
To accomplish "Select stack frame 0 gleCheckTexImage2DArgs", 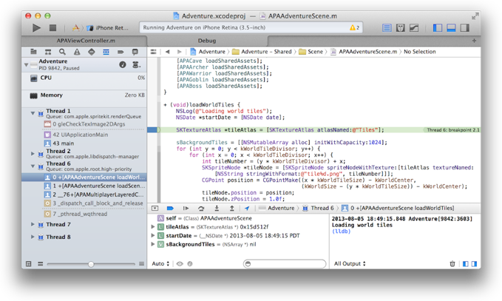I will 84,124.
